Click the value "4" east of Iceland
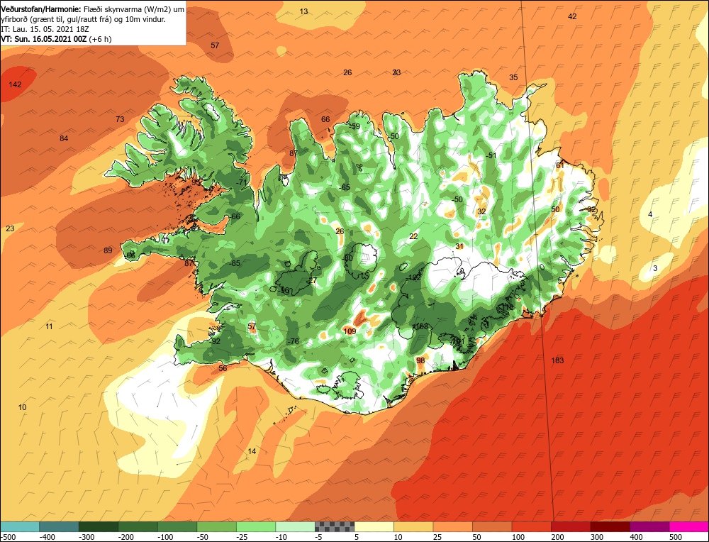Image resolution: width=709 pixels, height=542 pixels. (x=650, y=214)
